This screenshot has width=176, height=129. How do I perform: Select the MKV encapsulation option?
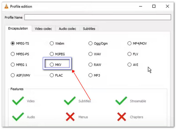[52, 64]
